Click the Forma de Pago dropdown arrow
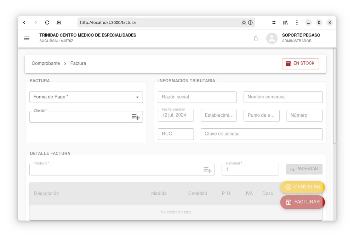 (x=137, y=97)
